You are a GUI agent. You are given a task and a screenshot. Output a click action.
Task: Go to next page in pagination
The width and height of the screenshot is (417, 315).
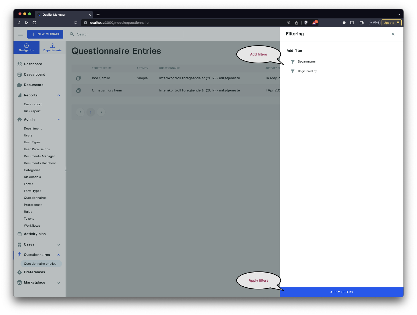pyautogui.click(x=101, y=112)
